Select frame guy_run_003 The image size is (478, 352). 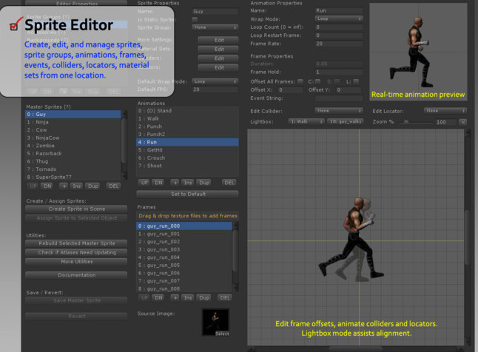[184, 250]
